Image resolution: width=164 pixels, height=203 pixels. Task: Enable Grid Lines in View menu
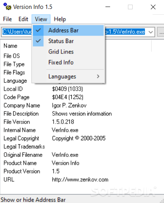[68, 52]
